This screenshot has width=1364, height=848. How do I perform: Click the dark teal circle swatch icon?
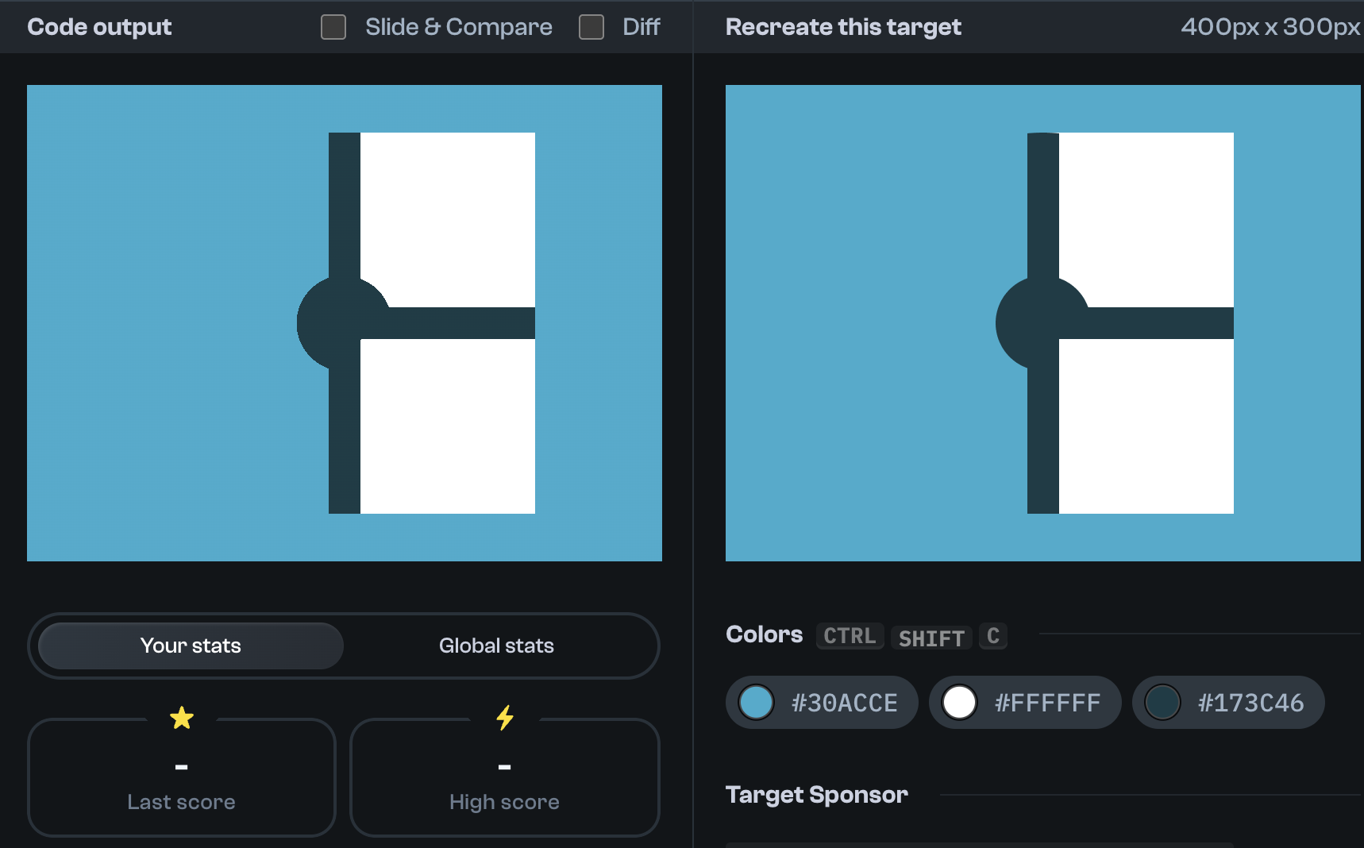coord(1162,703)
